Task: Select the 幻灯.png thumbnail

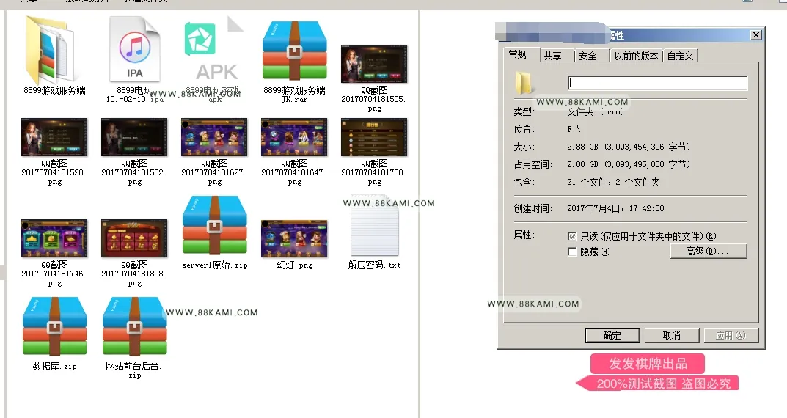Action: tap(295, 238)
